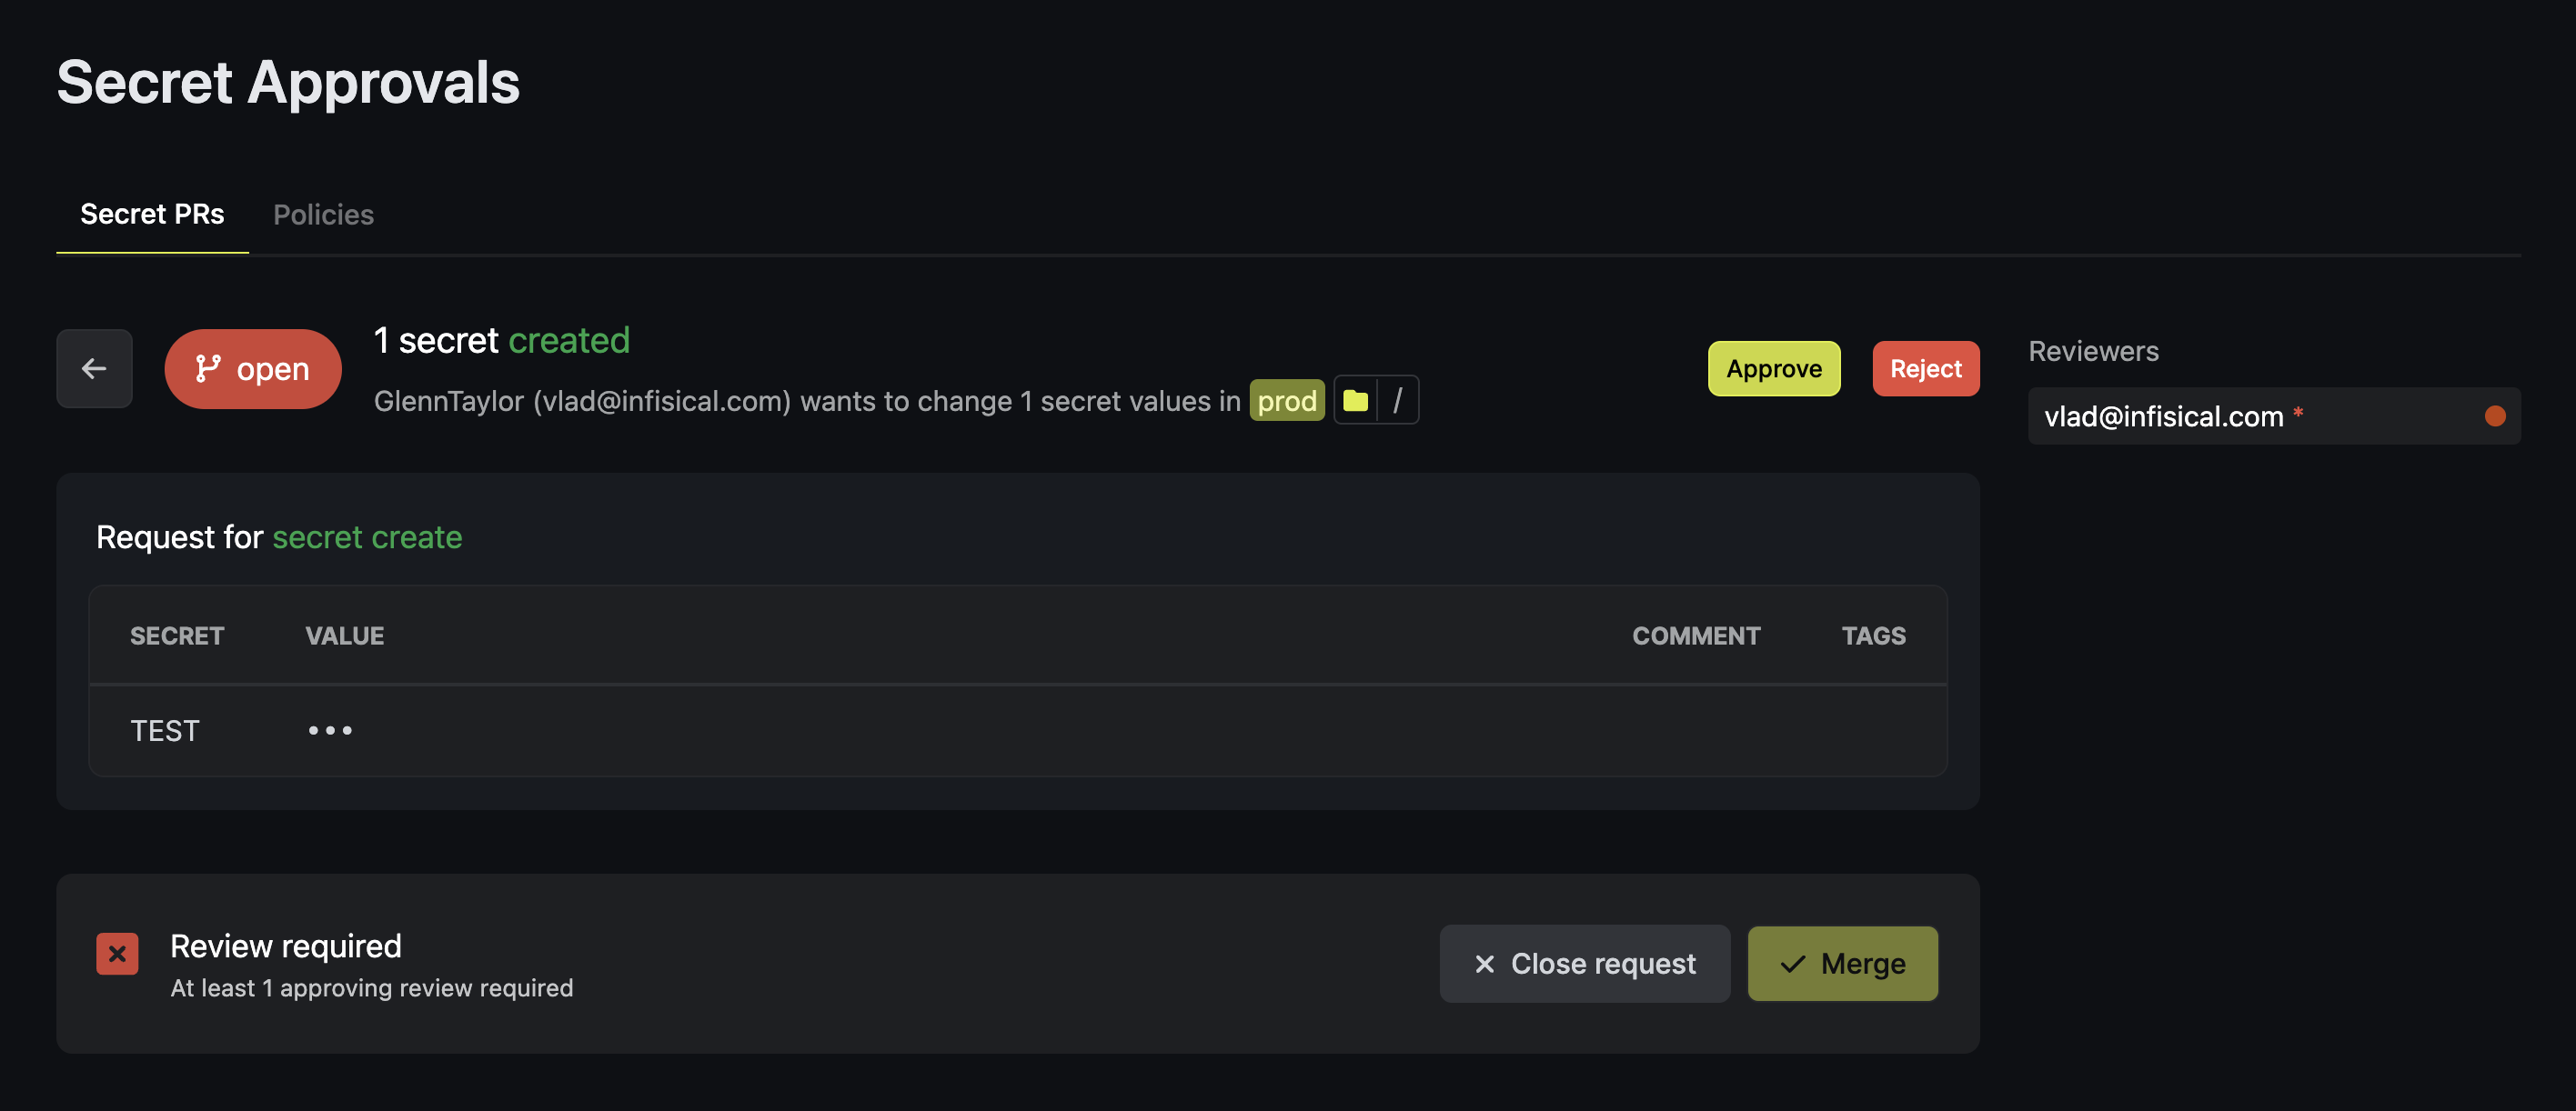Click 'At least 1 approving review required' text

pos(372,987)
